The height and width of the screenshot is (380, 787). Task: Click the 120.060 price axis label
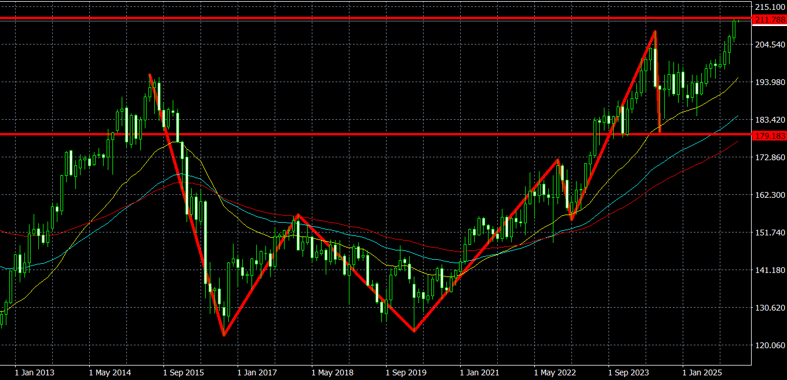point(770,345)
